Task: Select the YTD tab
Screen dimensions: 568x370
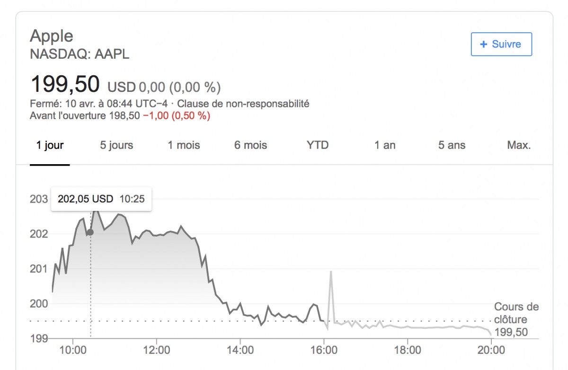Action: point(317,145)
